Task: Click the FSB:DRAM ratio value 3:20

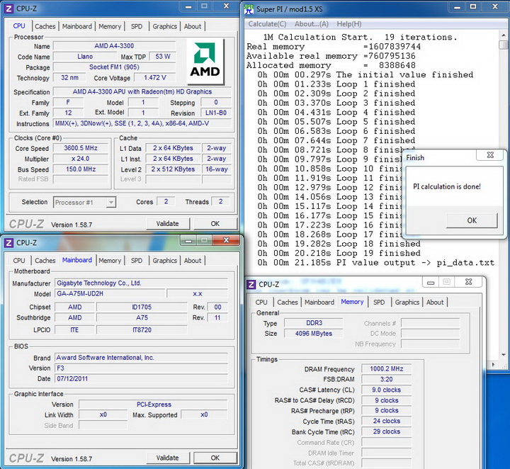Action: click(x=387, y=379)
